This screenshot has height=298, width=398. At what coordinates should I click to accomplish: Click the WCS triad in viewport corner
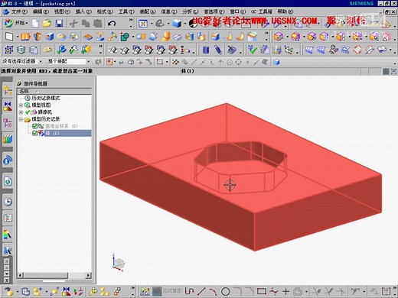(x=119, y=263)
